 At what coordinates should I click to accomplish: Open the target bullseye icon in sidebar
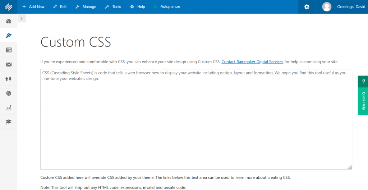[9, 93]
